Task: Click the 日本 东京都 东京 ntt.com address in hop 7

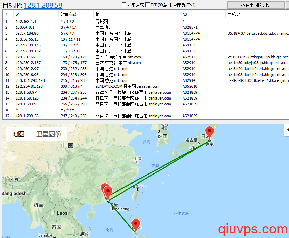Action: (118, 57)
